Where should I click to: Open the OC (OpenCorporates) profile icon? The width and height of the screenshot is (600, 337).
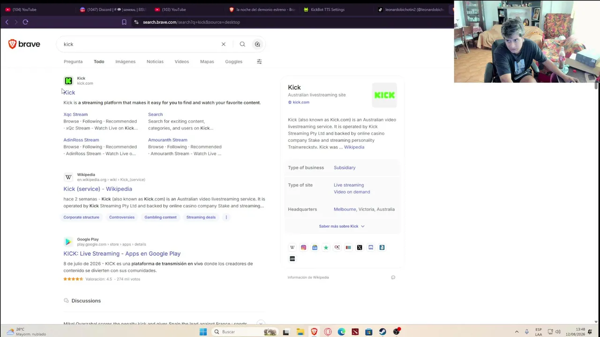337,247
